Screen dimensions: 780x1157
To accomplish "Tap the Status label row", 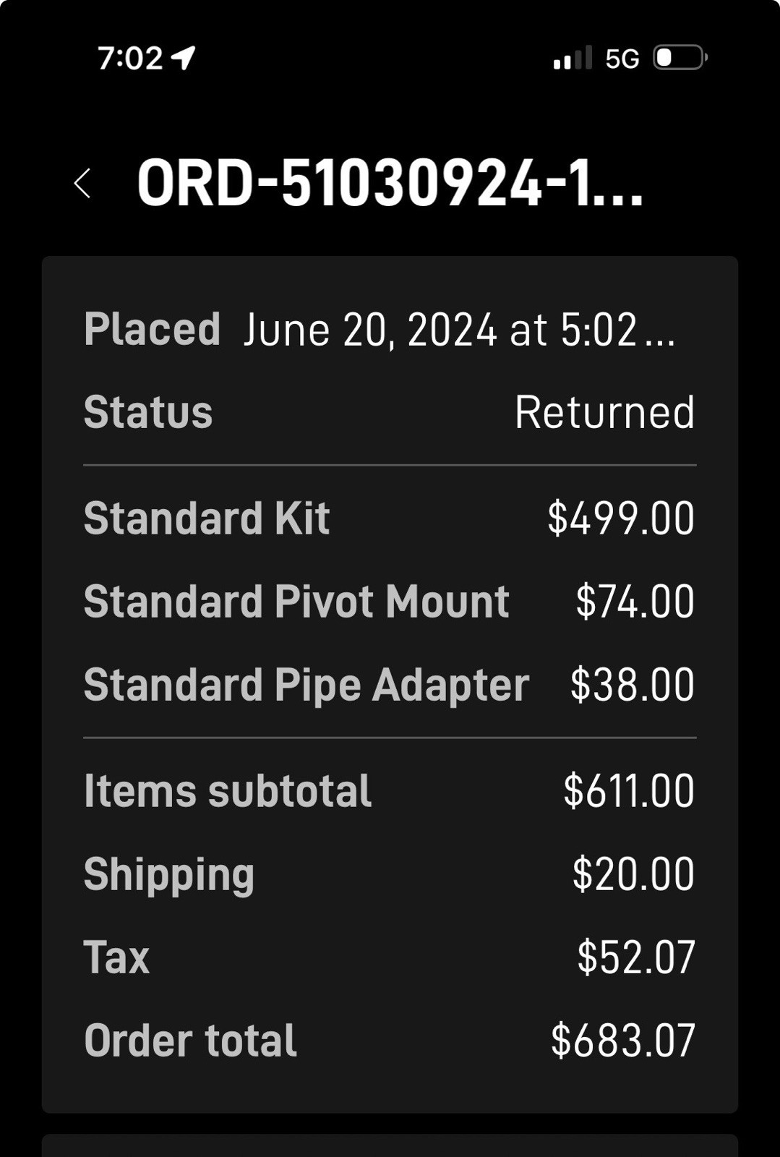I will pos(148,412).
